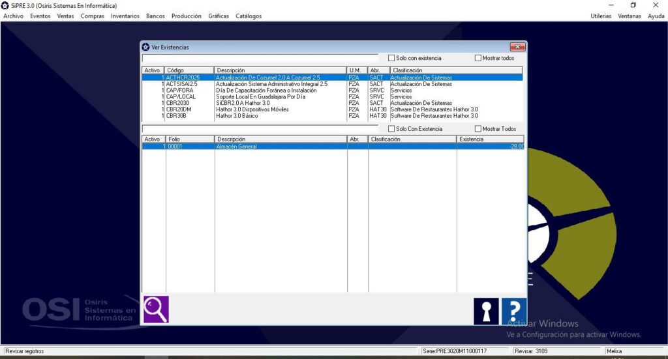This screenshot has width=668, height=359.
Task: Open the Bancos menu
Action: [x=155, y=16]
